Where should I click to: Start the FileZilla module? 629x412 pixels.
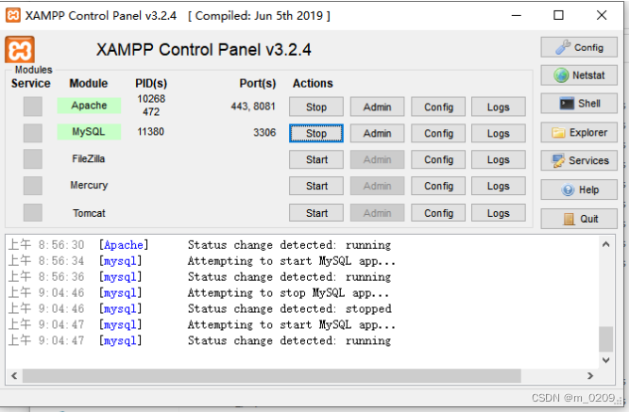pyautogui.click(x=316, y=159)
